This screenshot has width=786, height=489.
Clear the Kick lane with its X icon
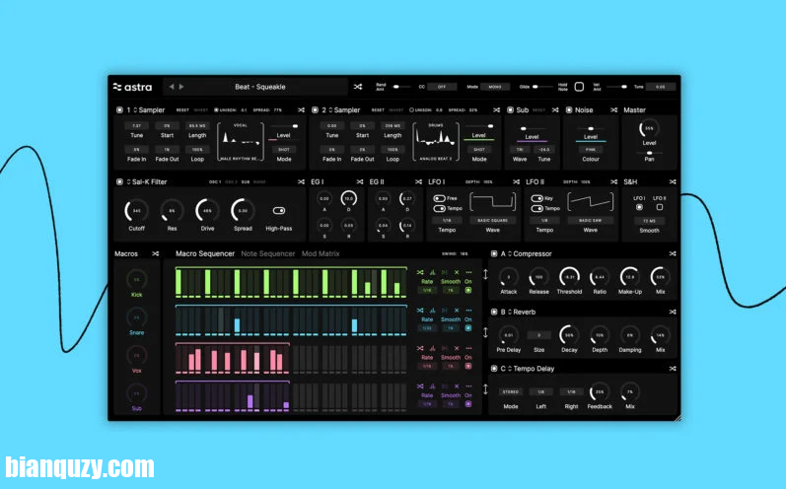pyautogui.click(x=457, y=272)
